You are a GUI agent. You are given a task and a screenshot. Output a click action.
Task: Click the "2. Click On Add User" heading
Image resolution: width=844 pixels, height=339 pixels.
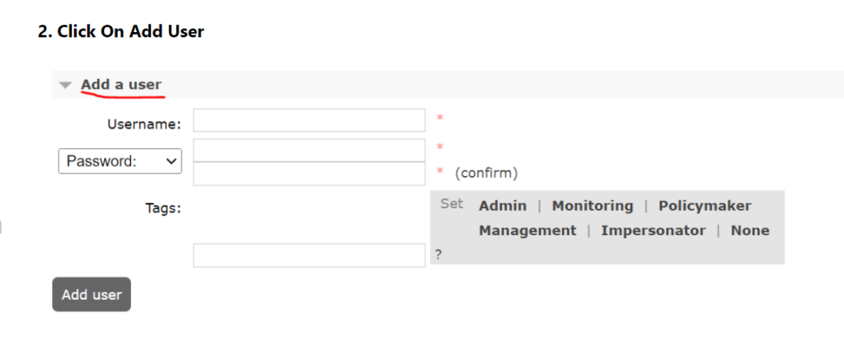pyautogui.click(x=121, y=32)
